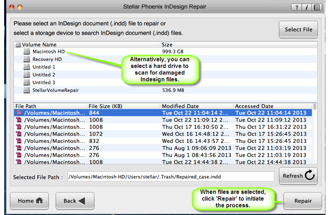This screenshot has width=330, height=215.
Task: Open the help question-mark button
Action: pyautogui.click(x=296, y=8)
